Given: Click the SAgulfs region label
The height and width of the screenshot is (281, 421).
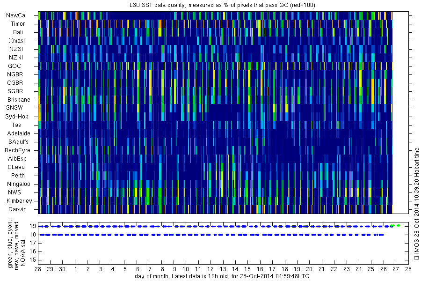Looking at the screenshot, I should pyautogui.click(x=18, y=142).
